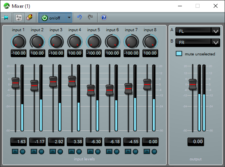This screenshot has height=167, width=225.
Task: Click the input 1 pan value field
Action: point(18,53)
